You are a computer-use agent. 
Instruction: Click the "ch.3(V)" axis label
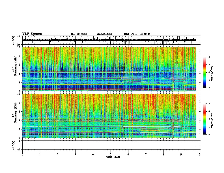coord(14,145)
